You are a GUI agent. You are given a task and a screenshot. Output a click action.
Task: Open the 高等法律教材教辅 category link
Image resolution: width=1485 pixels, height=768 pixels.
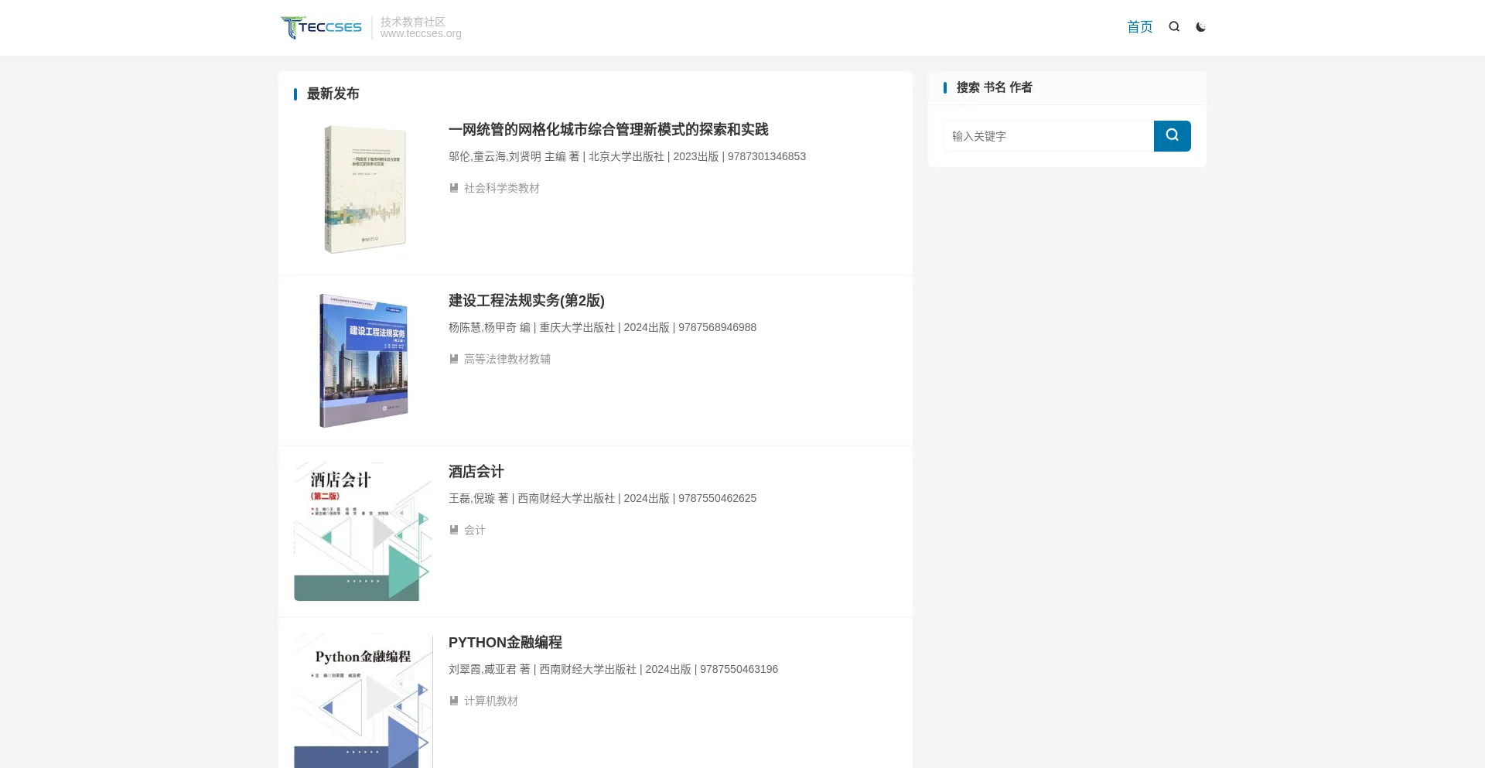[507, 359]
